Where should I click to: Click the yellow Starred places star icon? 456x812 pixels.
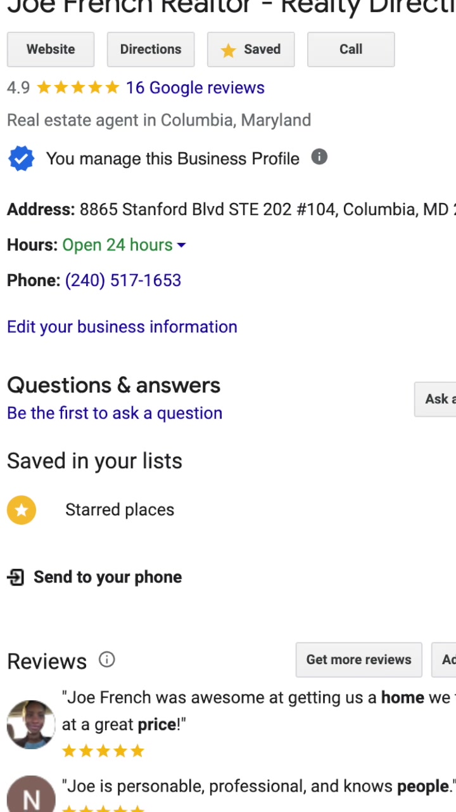click(22, 510)
